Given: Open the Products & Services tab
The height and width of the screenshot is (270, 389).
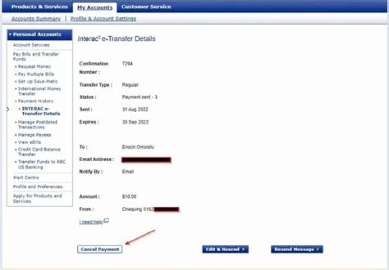Looking at the screenshot, I should click(39, 7).
